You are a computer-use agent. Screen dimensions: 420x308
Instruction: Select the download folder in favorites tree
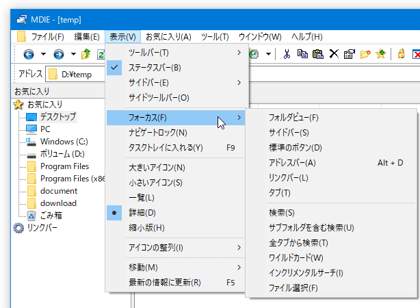point(58,203)
